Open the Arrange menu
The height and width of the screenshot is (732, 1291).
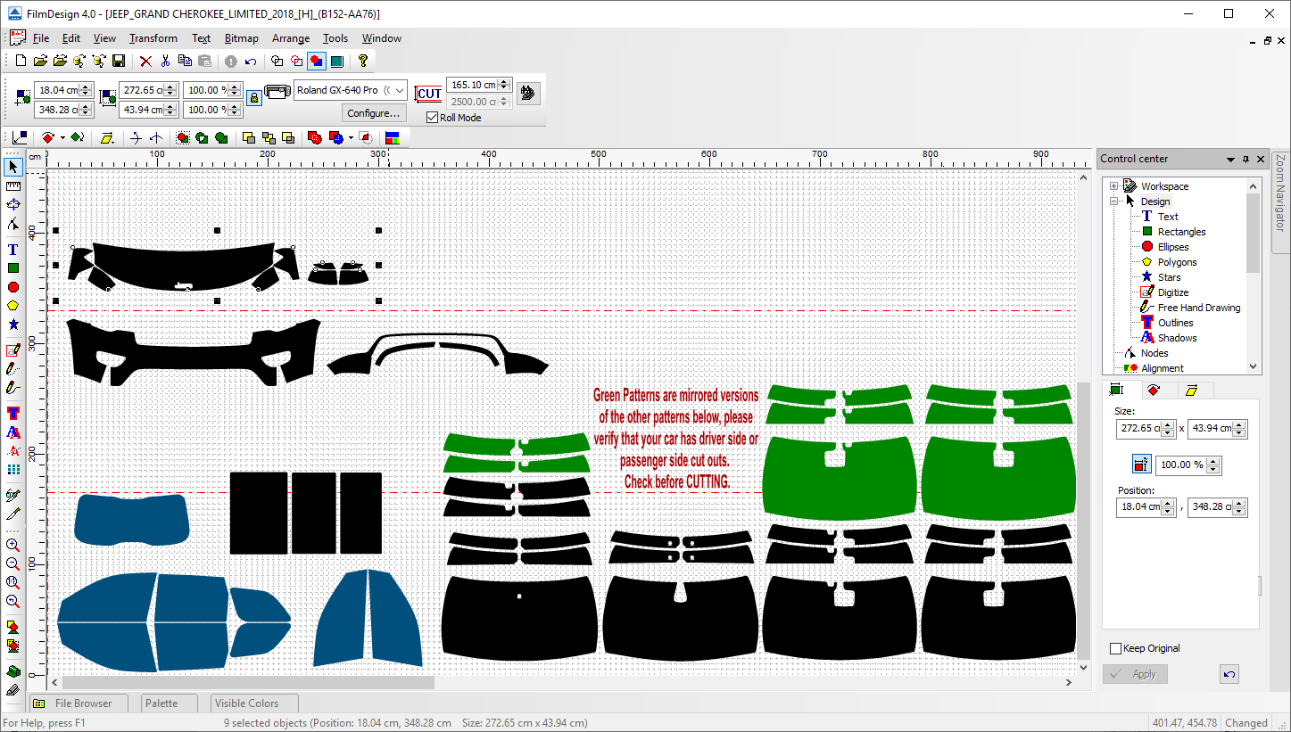point(291,38)
